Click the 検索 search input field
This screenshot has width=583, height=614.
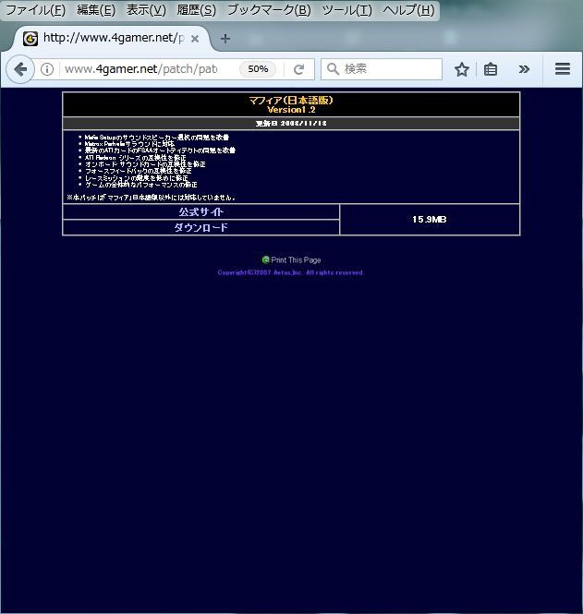click(x=382, y=69)
